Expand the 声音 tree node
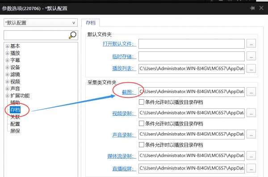 coord(7,88)
